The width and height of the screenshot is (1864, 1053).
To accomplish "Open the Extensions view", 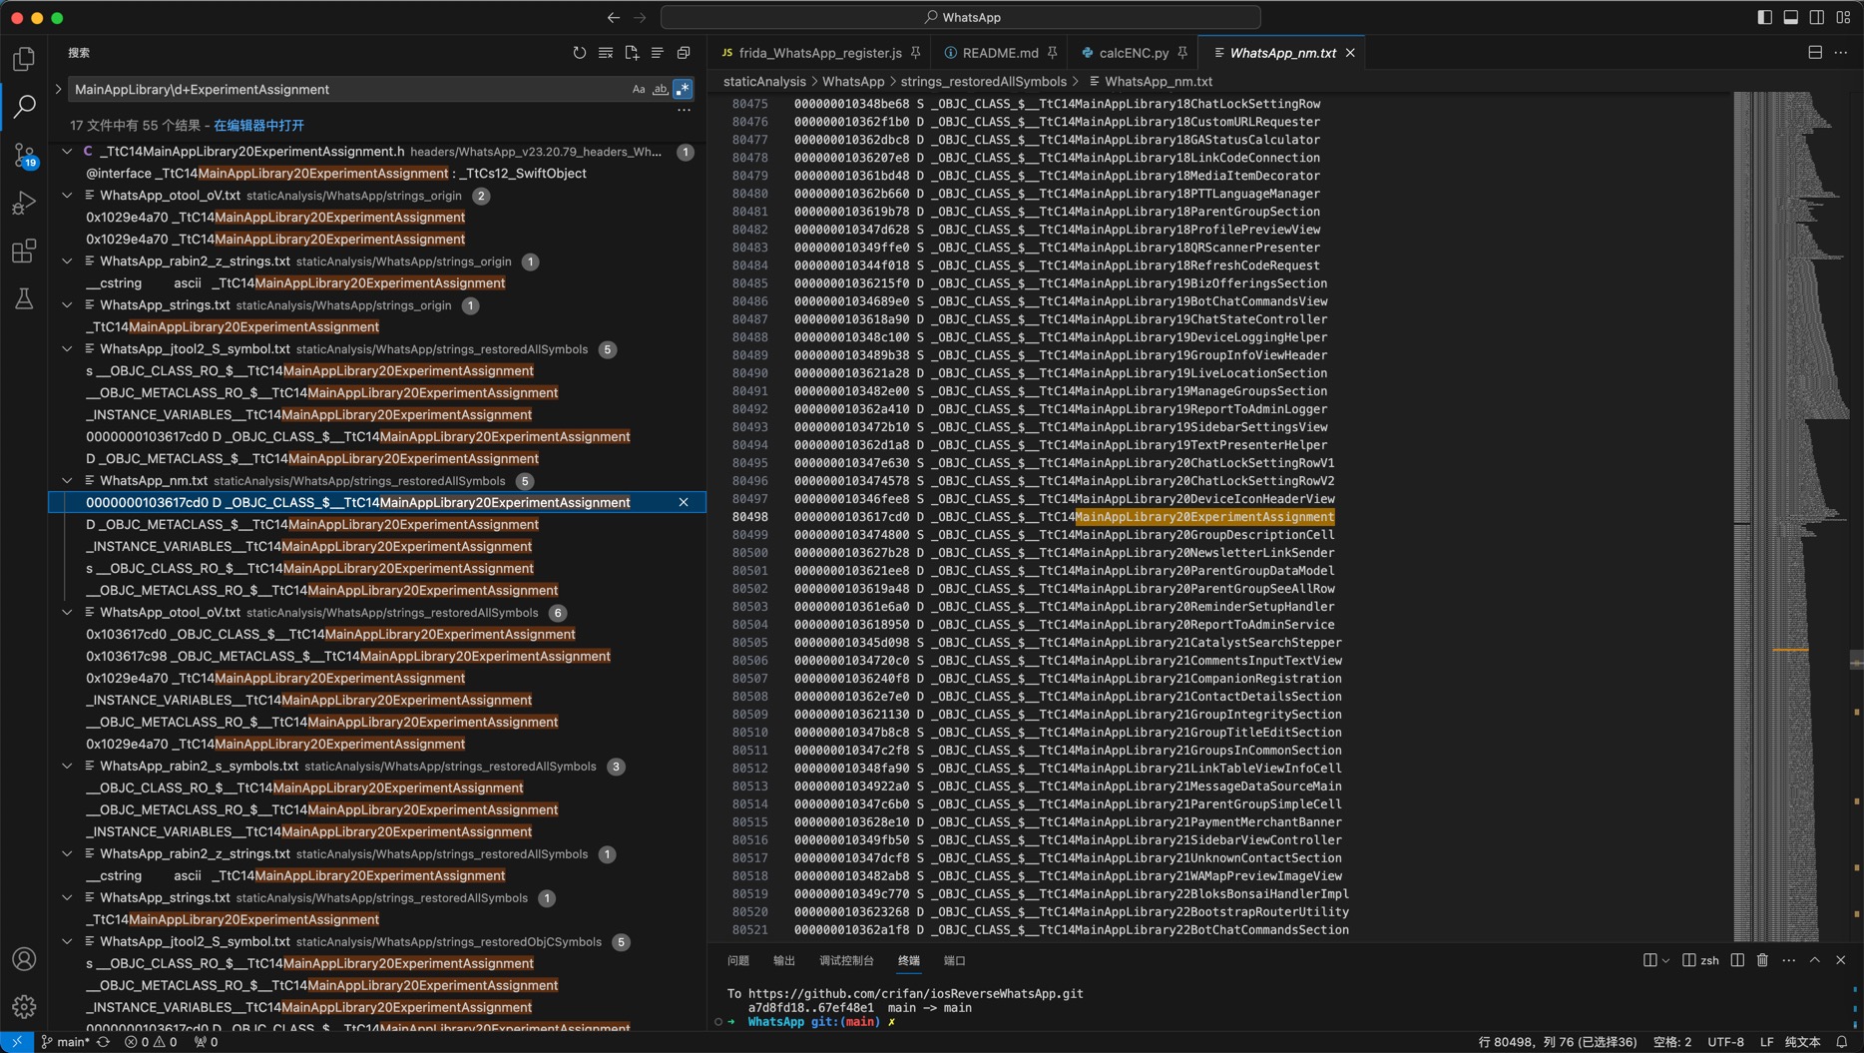I will (x=24, y=251).
